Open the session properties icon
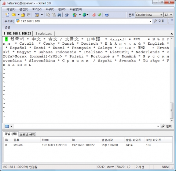The width and height of the screenshot is (176, 171). click(37, 15)
